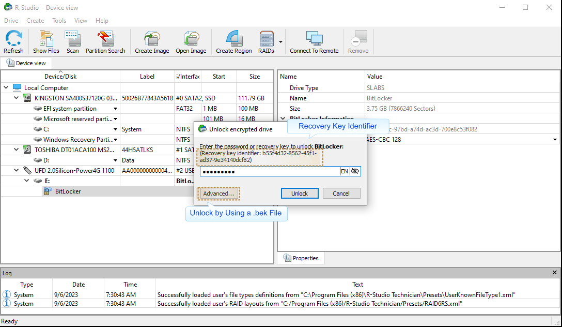562x327 pixels.
Task: Open the C: partition dropdown arrow
Action: coord(115,129)
